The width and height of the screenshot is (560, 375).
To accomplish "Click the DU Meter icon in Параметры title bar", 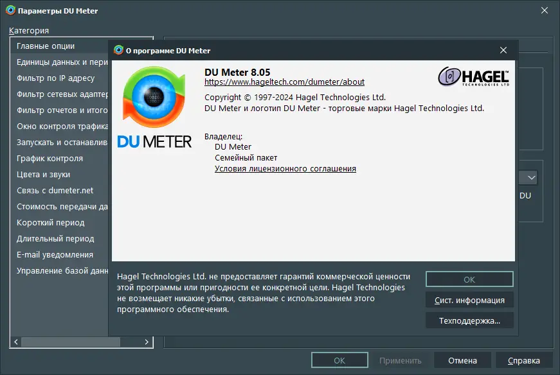I will pyautogui.click(x=11, y=10).
